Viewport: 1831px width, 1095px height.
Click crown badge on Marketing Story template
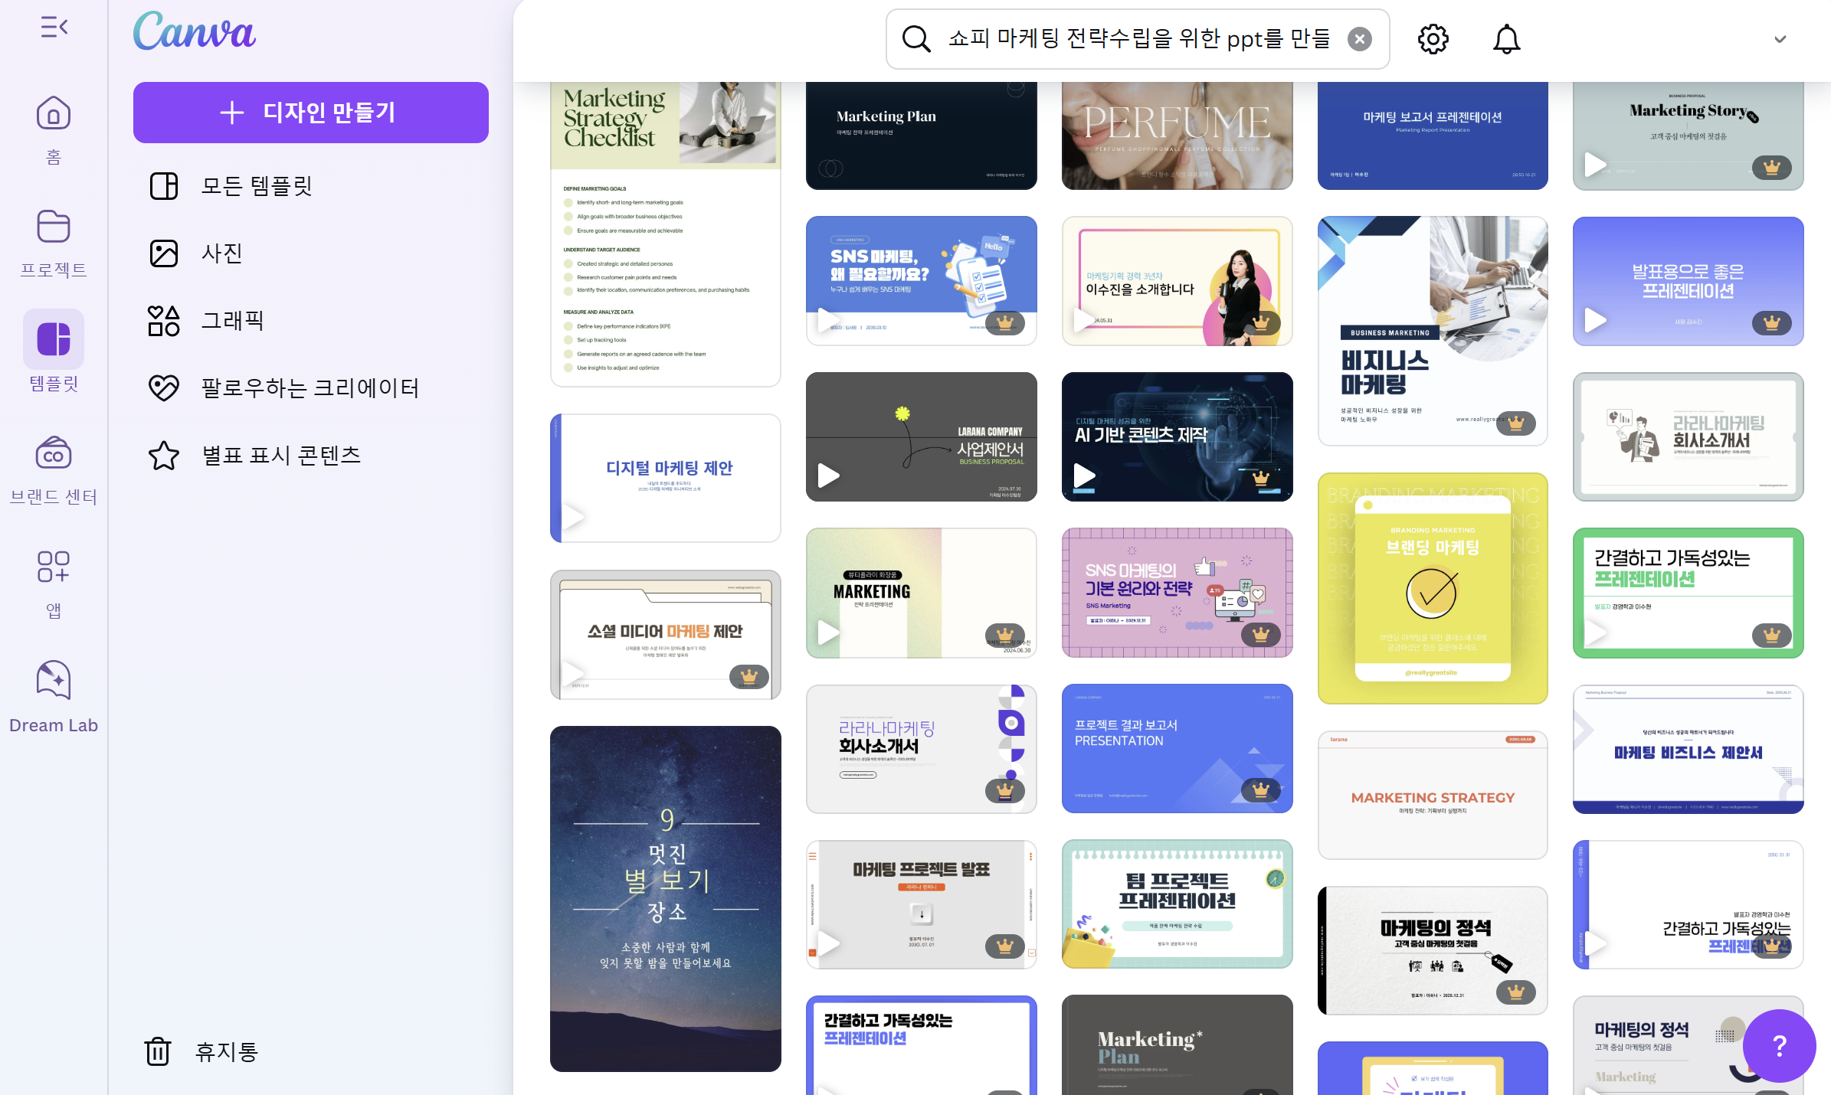[x=1772, y=167]
